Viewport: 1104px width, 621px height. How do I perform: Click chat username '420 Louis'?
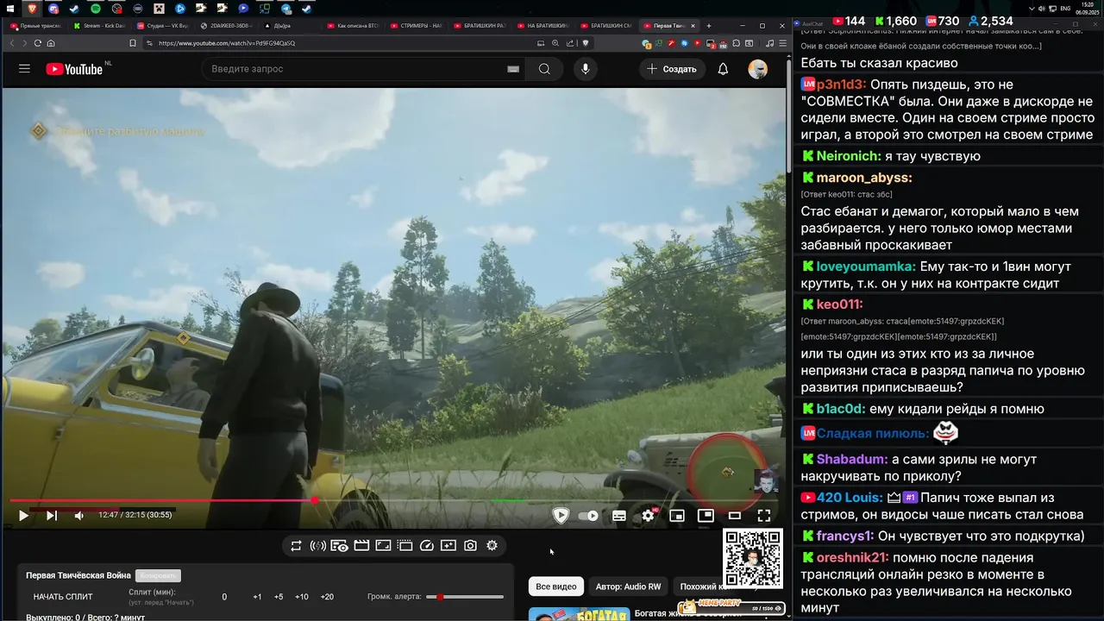[850, 498]
